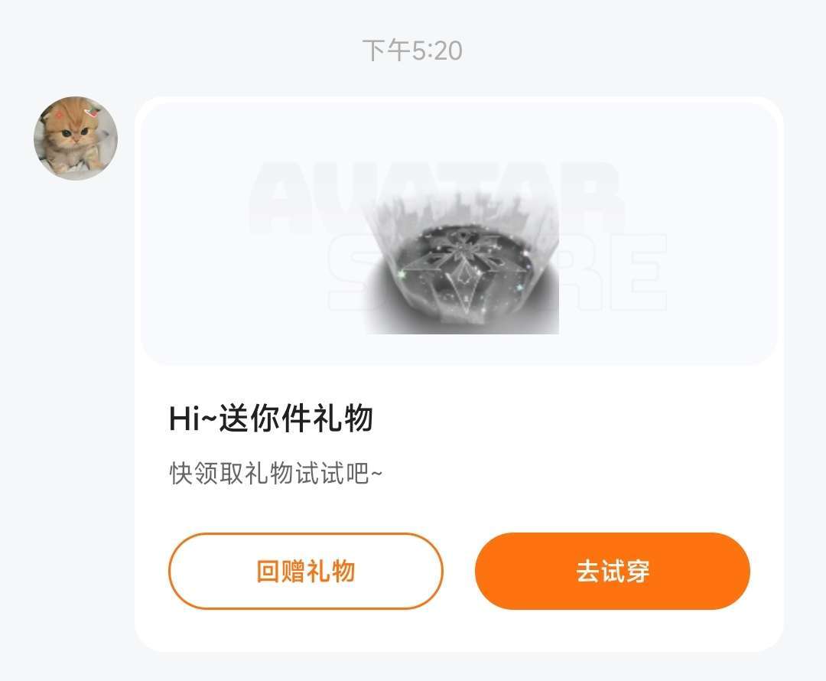
Task: Tap the letter Hi at the title start
Action: [184, 419]
